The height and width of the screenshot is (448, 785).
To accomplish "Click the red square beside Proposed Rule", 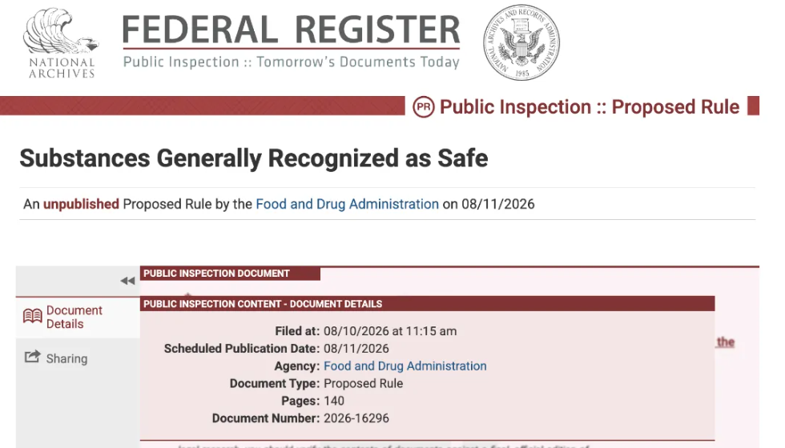I will pyautogui.click(x=754, y=106).
